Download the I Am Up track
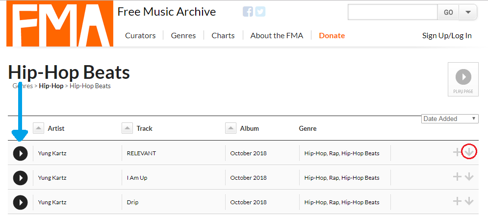This screenshot has height=215, width=488. point(469,176)
